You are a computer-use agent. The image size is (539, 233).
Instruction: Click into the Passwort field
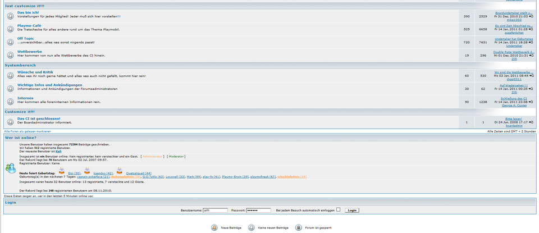click(x=258, y=210)
